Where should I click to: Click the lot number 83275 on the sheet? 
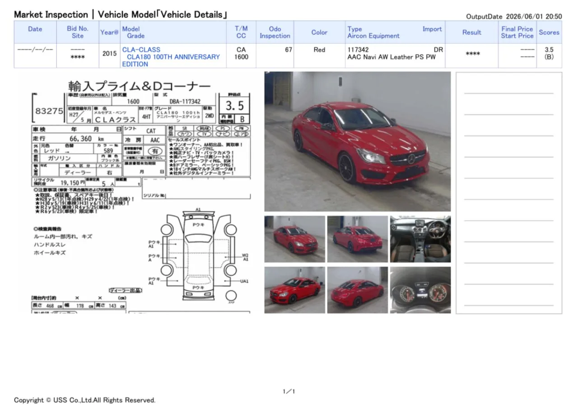coord(49,111)
